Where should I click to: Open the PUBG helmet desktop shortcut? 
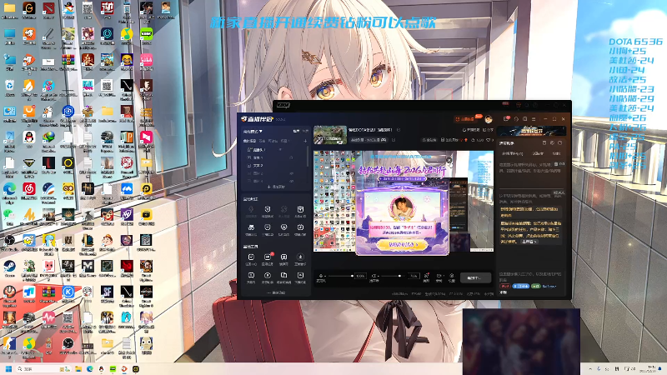pyautogui.click(x=108, y=137)
